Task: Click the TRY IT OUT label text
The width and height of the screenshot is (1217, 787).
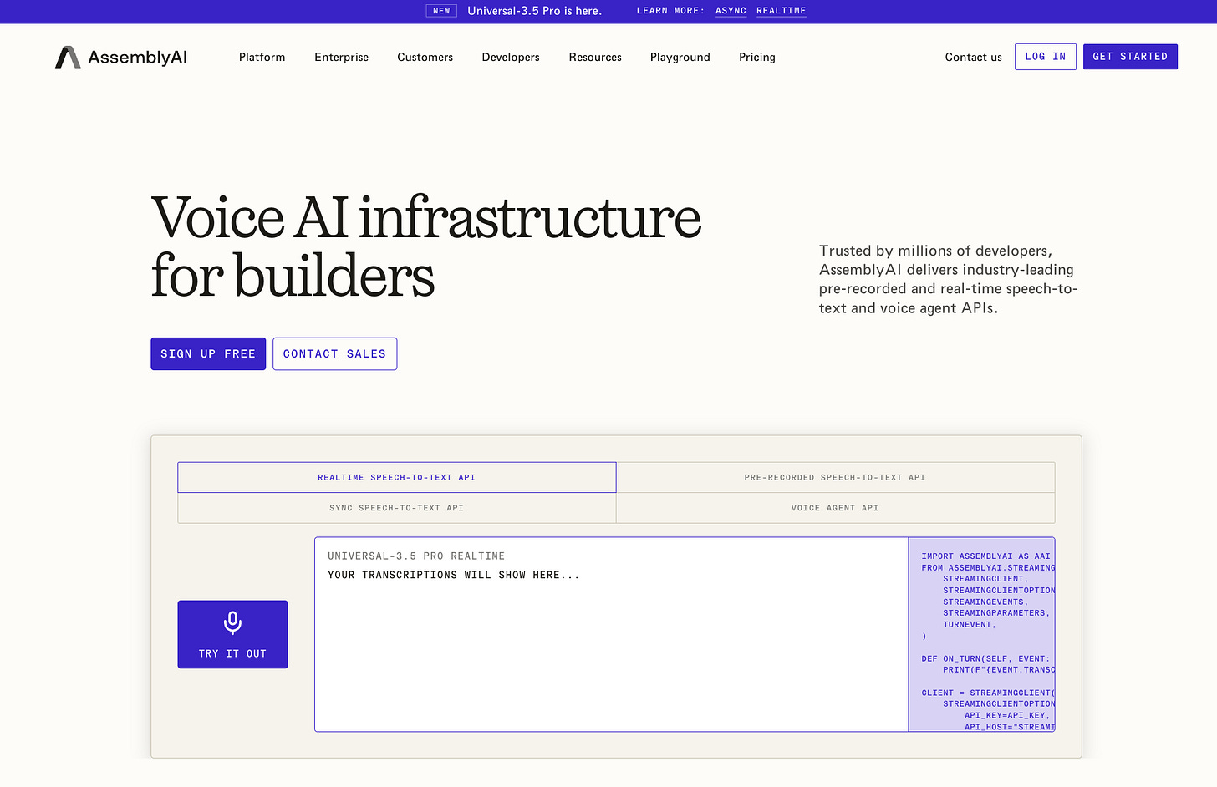Action: tap(232, 653)
